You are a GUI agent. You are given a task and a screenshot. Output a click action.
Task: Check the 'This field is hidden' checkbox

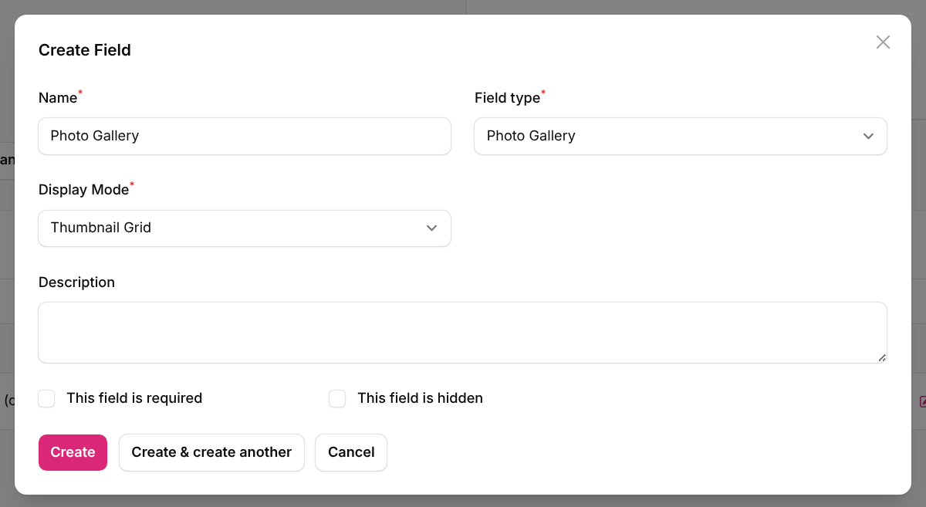click(337, 398)
